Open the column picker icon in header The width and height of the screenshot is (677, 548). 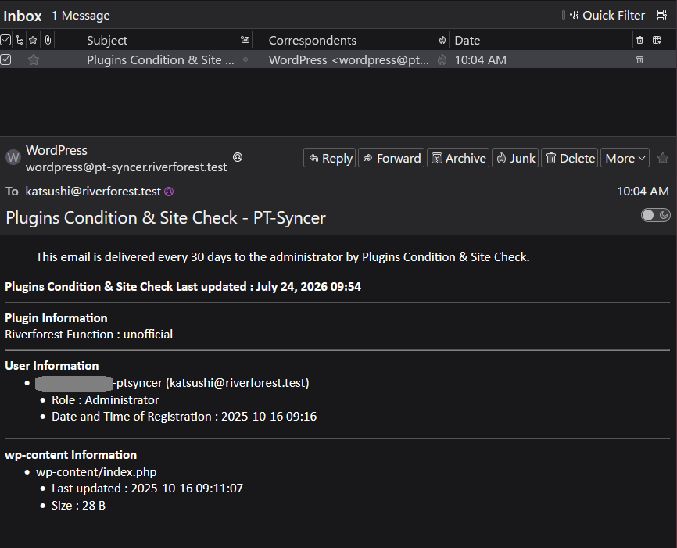pyautogui.click(x=657, y=40)
